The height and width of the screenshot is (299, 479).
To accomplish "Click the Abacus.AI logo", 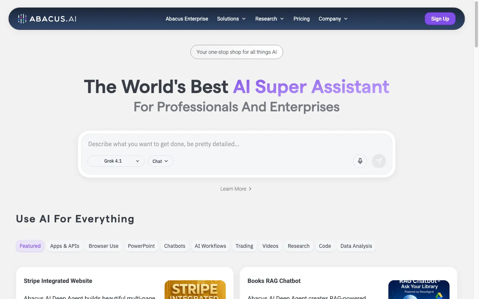I will (47, 19).
